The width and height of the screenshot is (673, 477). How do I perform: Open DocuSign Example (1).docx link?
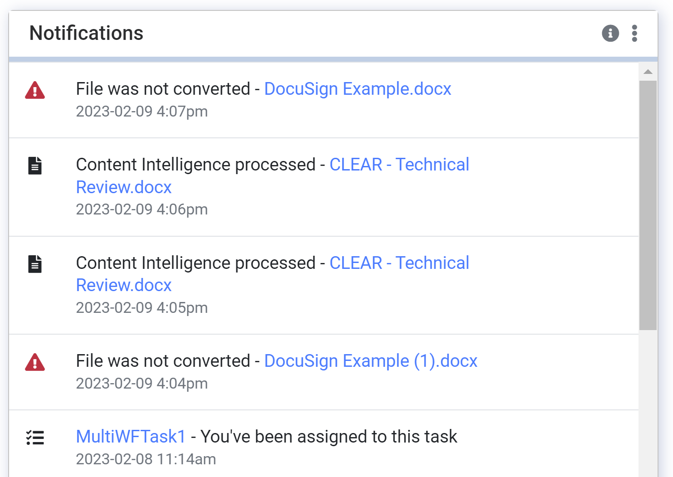(370, 361)
